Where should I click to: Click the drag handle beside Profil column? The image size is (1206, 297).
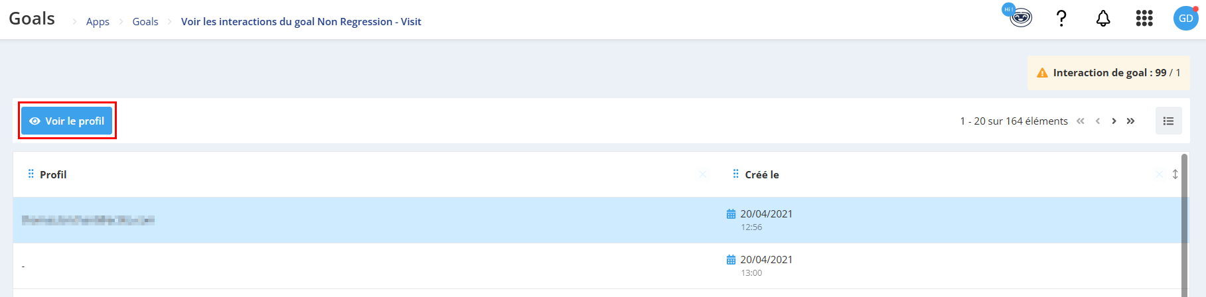coord(31,174)
